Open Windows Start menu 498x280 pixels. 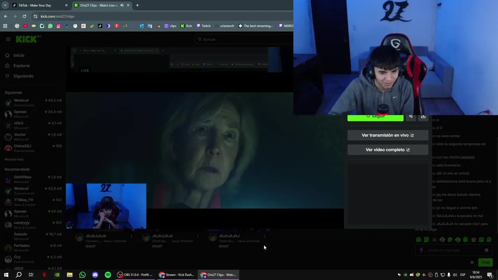[6, 275]
